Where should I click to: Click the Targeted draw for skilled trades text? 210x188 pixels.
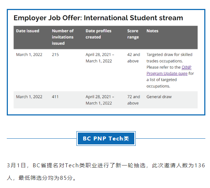click(x=169, y=58)
